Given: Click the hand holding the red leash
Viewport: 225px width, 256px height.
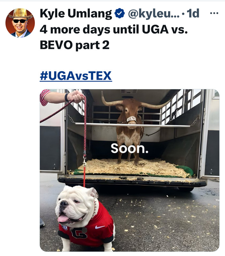Looking at the screenshot, I should (76, 97).
